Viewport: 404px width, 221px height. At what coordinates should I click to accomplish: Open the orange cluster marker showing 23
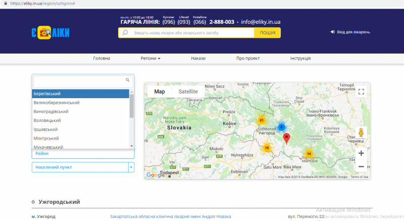pyautogui.click(x=261, y=120)
